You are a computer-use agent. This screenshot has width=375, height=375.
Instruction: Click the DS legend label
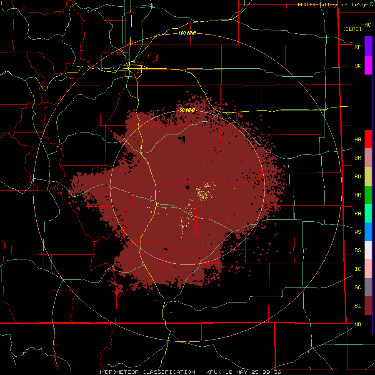[357, 250]
